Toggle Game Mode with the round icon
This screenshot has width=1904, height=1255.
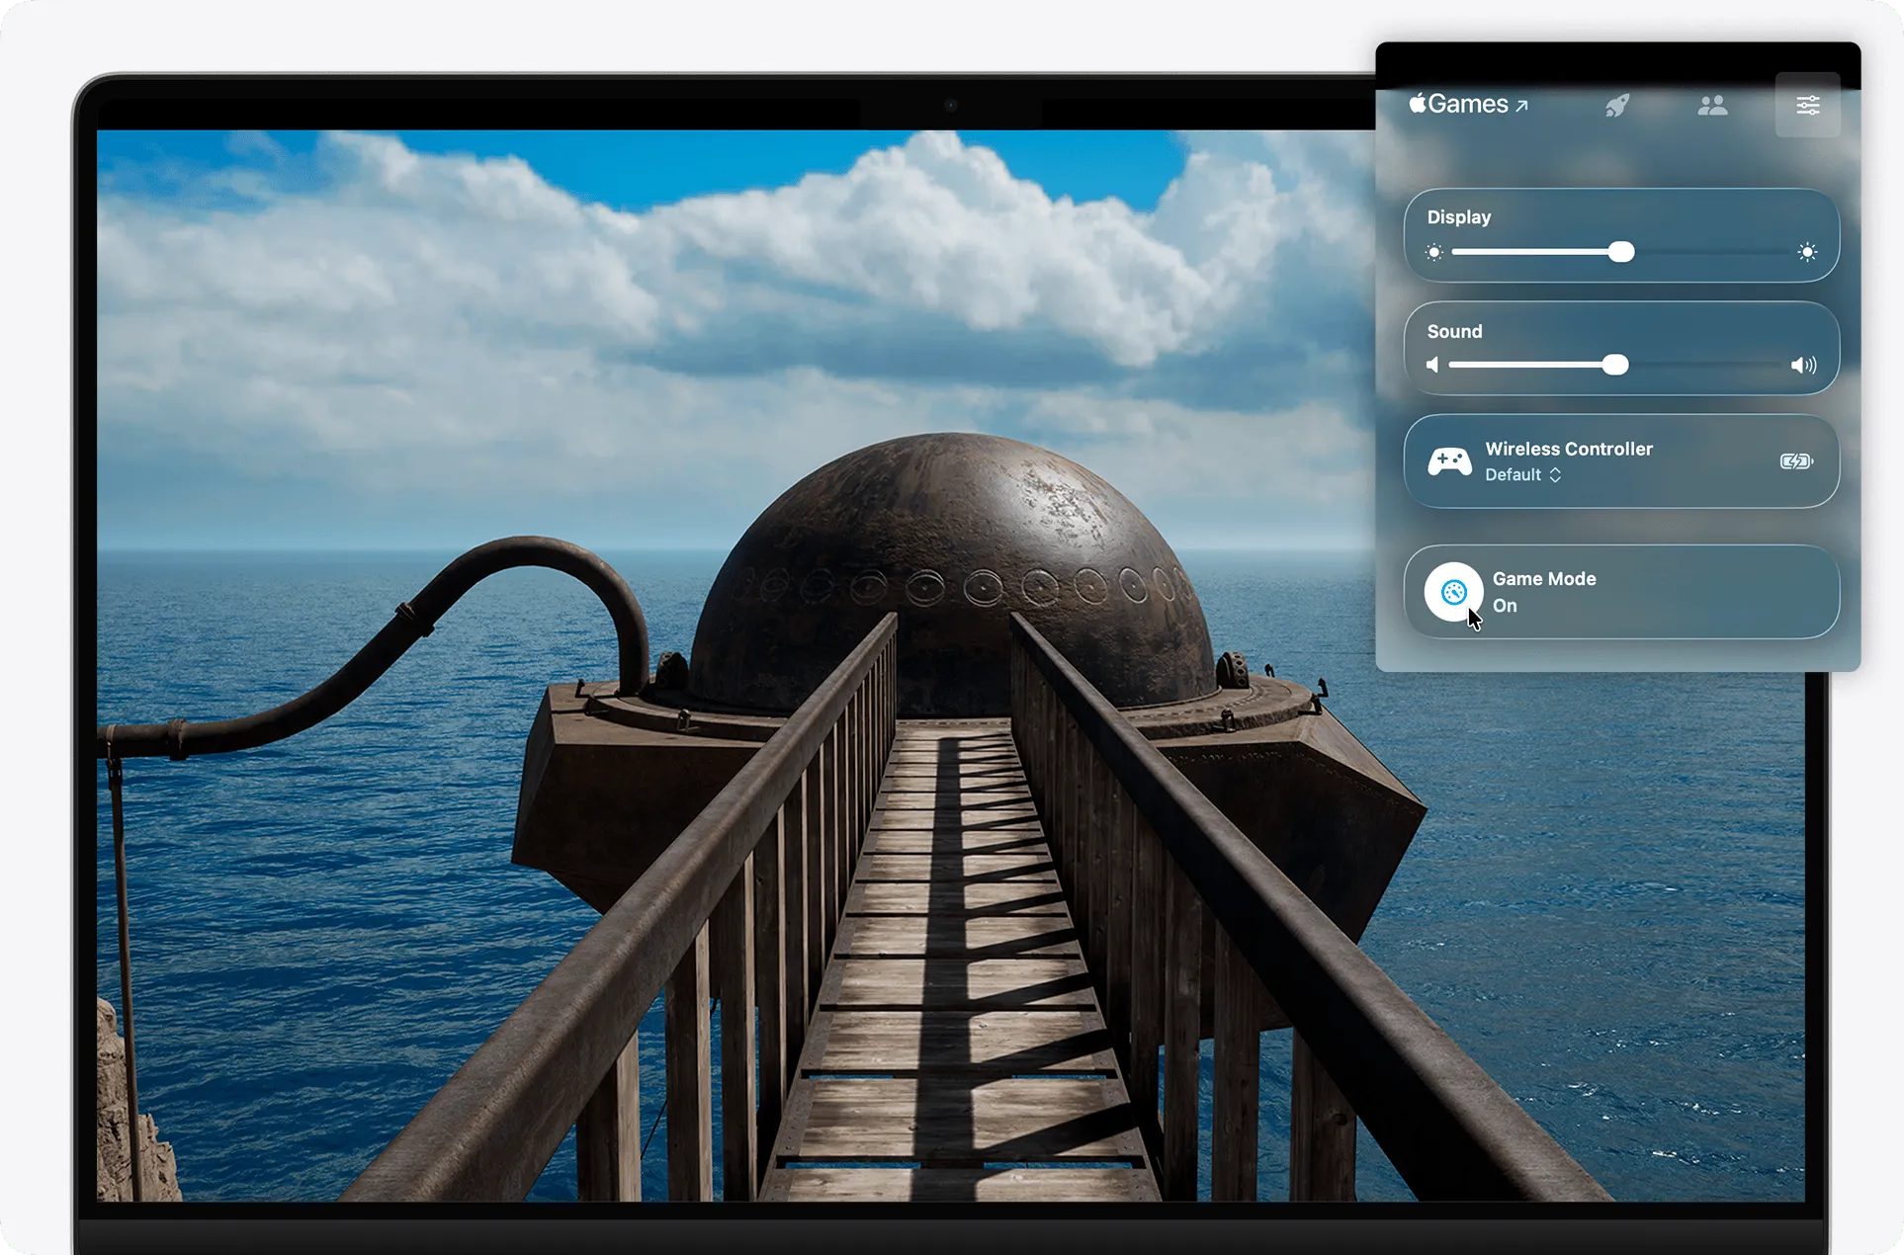pyautogui.click(x=1453, y=592)
